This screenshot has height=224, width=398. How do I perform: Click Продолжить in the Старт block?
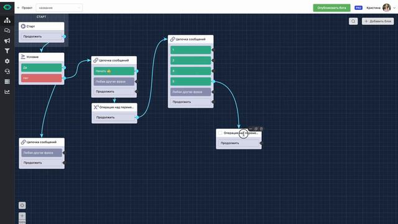[42, 37]
